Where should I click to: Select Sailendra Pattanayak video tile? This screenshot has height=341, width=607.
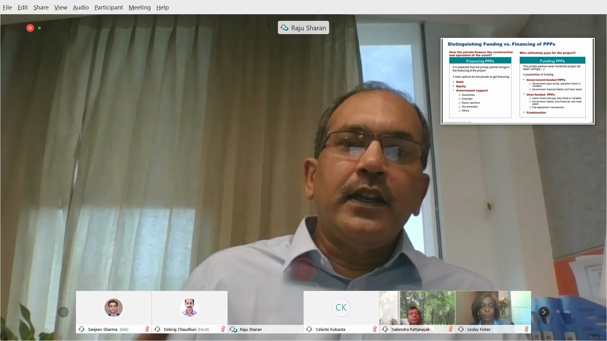pos(417,312)
